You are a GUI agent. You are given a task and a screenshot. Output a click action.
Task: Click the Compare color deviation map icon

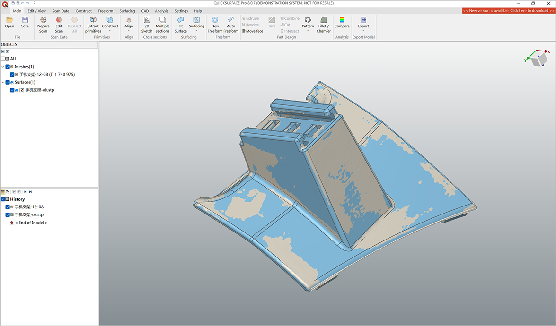[342, 20]
